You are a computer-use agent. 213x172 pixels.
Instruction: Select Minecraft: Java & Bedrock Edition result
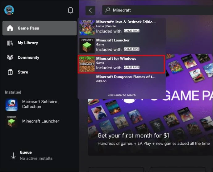point(121,28)
